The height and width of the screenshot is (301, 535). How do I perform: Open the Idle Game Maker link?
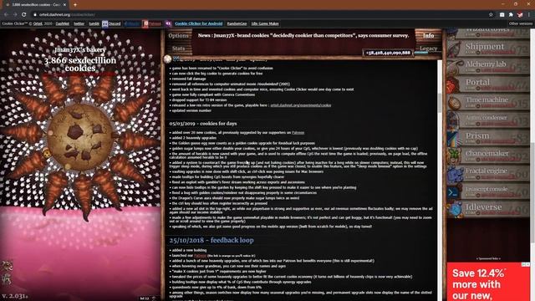(x=265, y=23)
